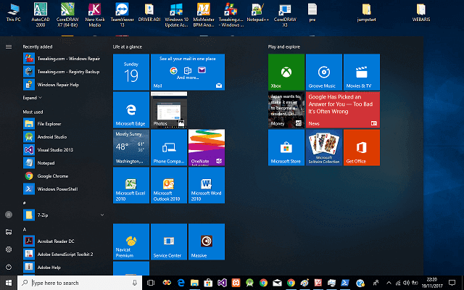Click the Task View taskbar icon
This screenshot has height=290, width=464.
click(151, 283)
